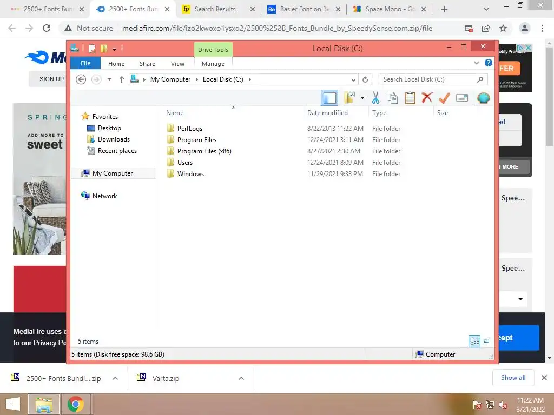
Task: Toggle the navigation pane toolbar button
Action: pyautogui.click(x=329, y=98)
